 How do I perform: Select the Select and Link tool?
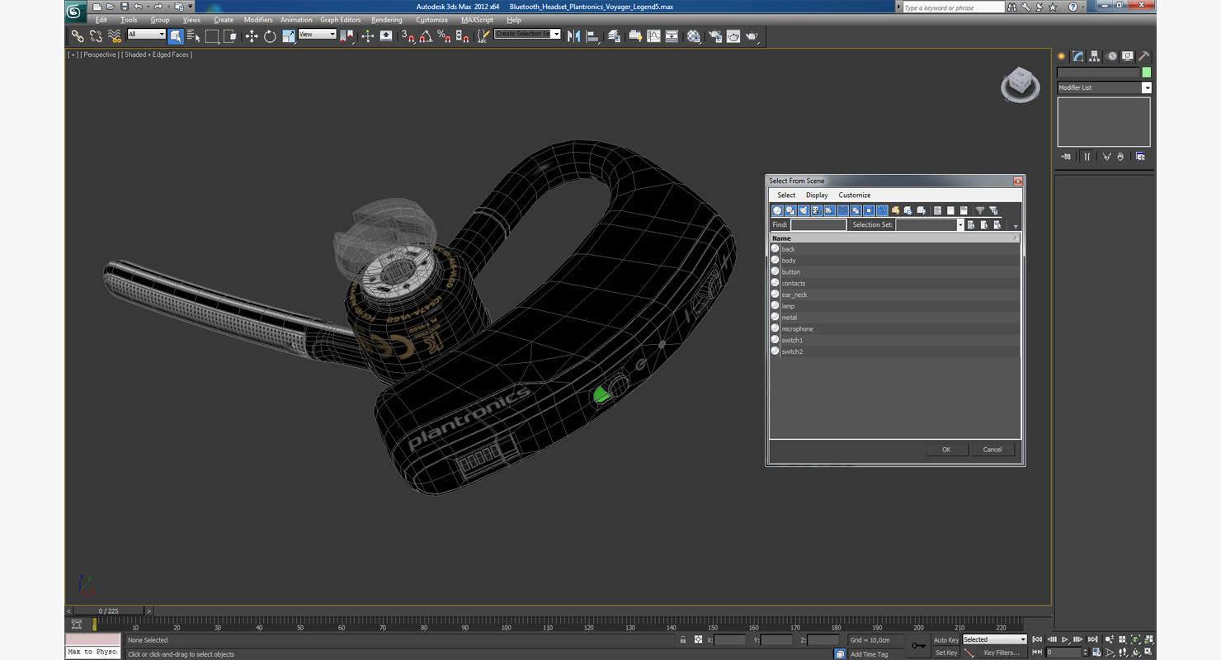pos(78,36)
